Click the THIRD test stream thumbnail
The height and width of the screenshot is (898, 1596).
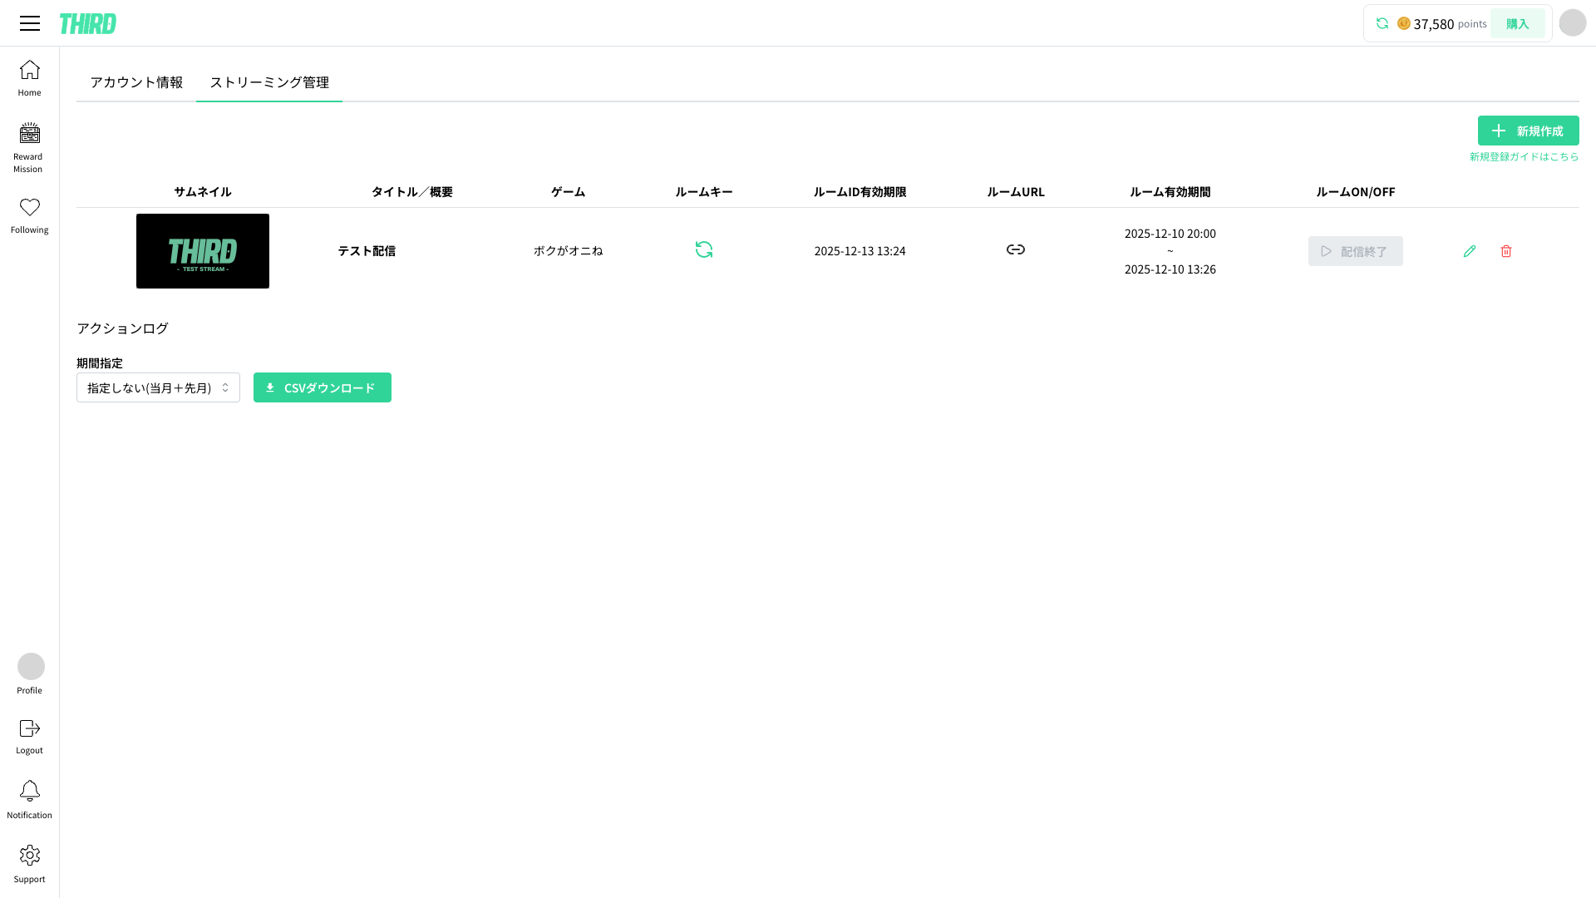coord(203,251)
